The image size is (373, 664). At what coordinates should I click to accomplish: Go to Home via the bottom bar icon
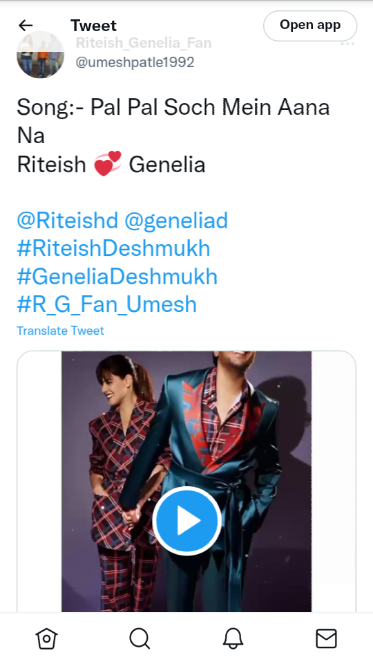pyautogui.click(x=46, y=638)
